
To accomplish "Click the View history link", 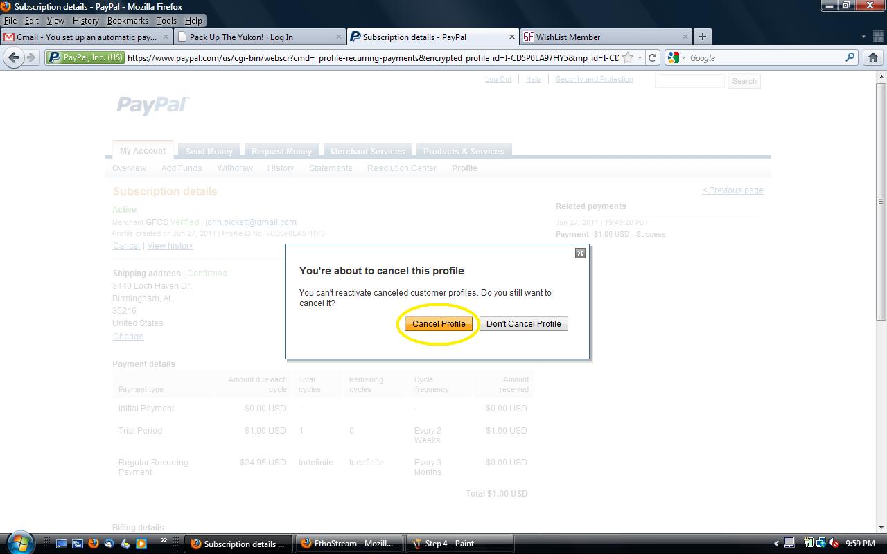I will coord(170,246).
